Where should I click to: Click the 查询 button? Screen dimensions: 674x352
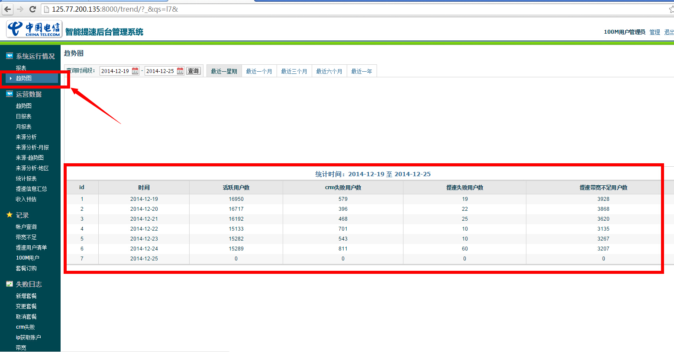(x=193, y=71)
